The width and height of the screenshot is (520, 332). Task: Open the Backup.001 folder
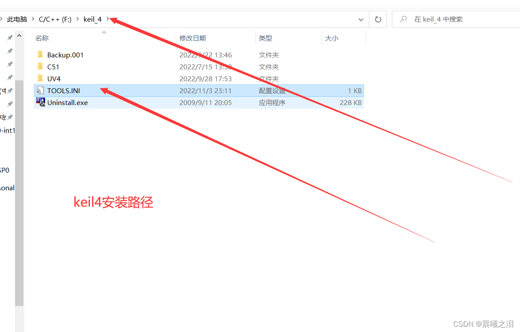click(x=65, y=54)
